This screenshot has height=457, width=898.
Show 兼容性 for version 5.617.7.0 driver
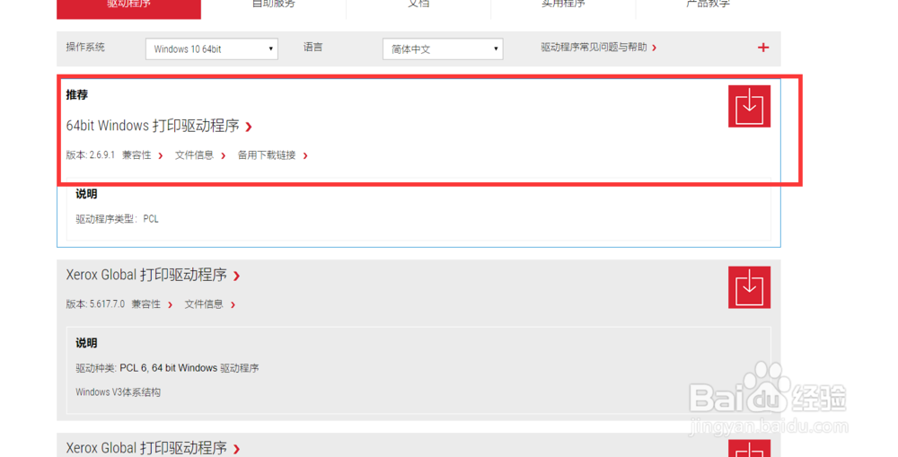pyautogui.click(x=152, y=304)
